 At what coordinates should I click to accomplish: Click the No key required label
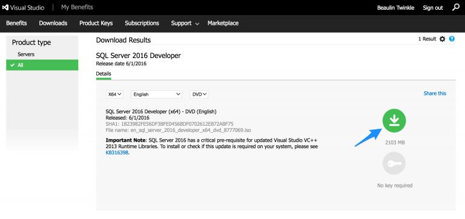pyautogui.click(x=395, y=186)
